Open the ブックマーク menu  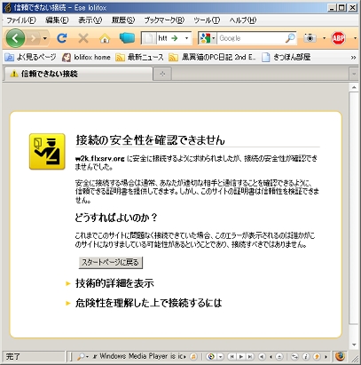click(164, 20)
